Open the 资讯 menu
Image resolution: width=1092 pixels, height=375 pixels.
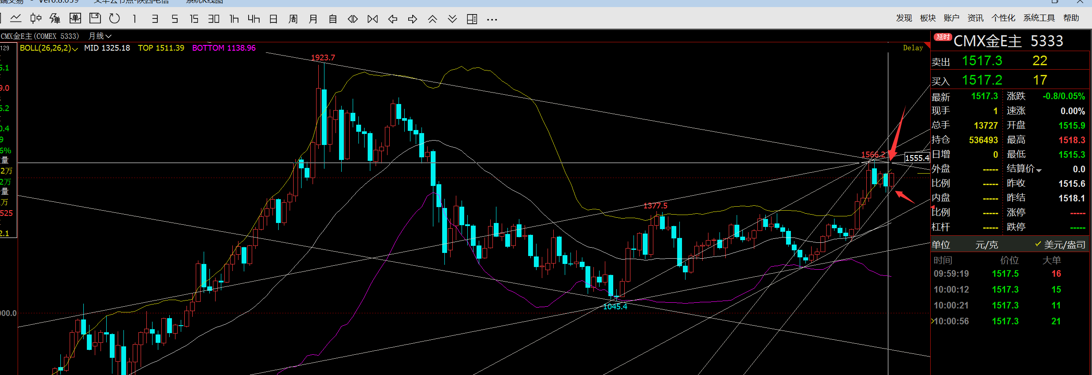pyautogui.click(x=975, y=18)
